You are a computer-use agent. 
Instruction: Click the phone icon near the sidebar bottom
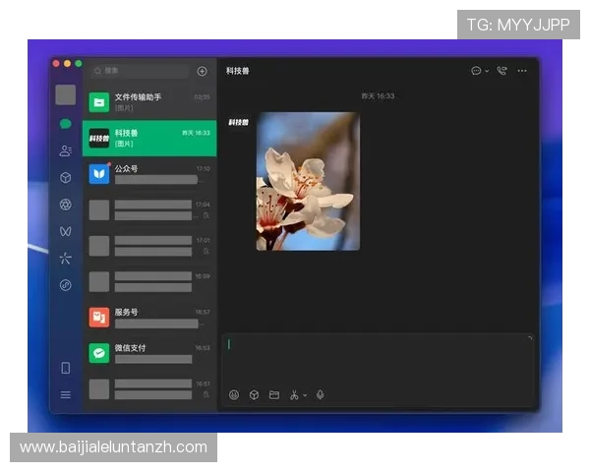[66, 368]
